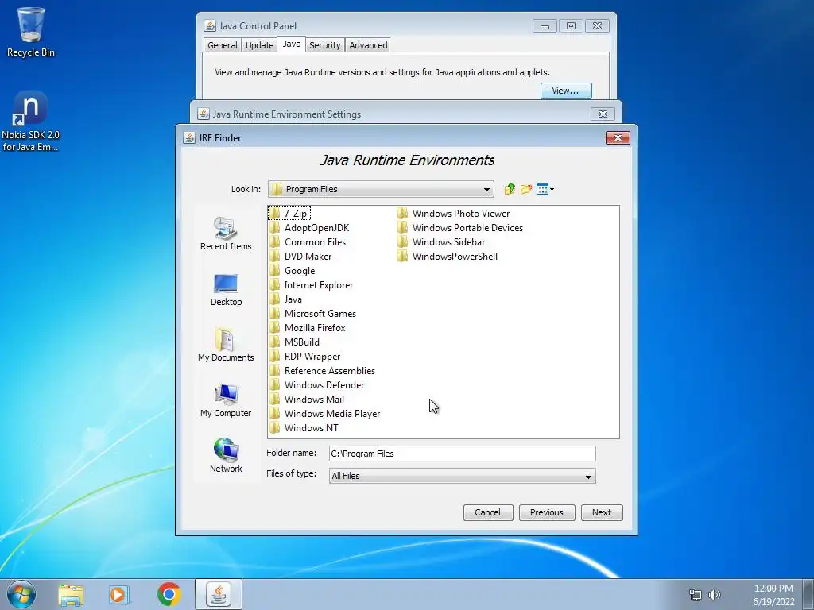
Task: Select the Java folder
Action: coord(285,299)
